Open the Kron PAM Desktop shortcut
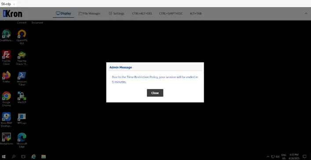This screenshot has height=160, width=311. tap(6, 120)
